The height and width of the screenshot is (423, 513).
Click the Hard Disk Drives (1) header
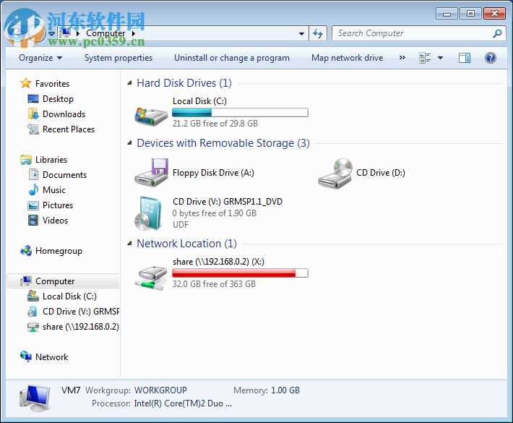[x=184, y=83]
